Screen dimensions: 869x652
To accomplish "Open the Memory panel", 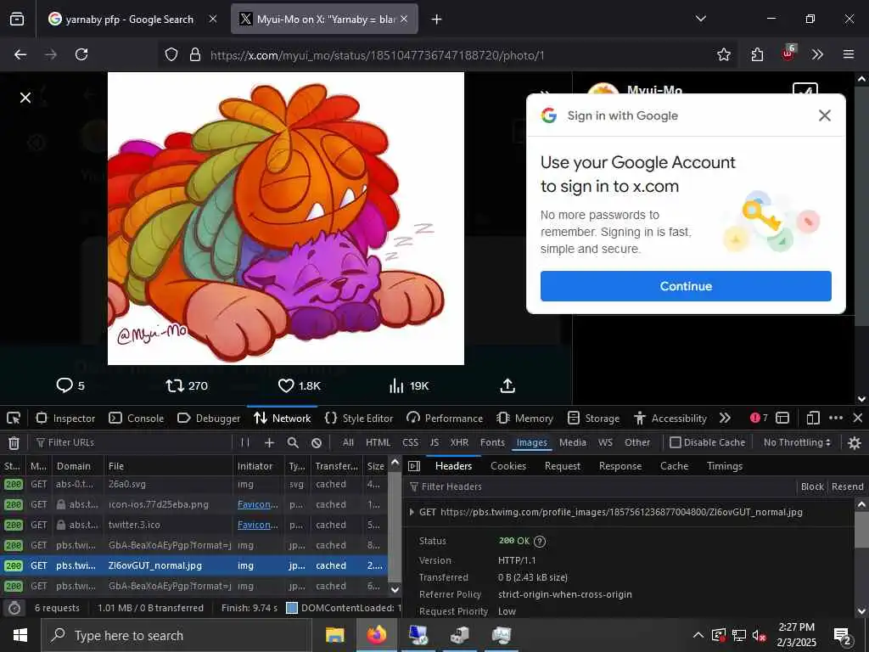I will [525, 418].
